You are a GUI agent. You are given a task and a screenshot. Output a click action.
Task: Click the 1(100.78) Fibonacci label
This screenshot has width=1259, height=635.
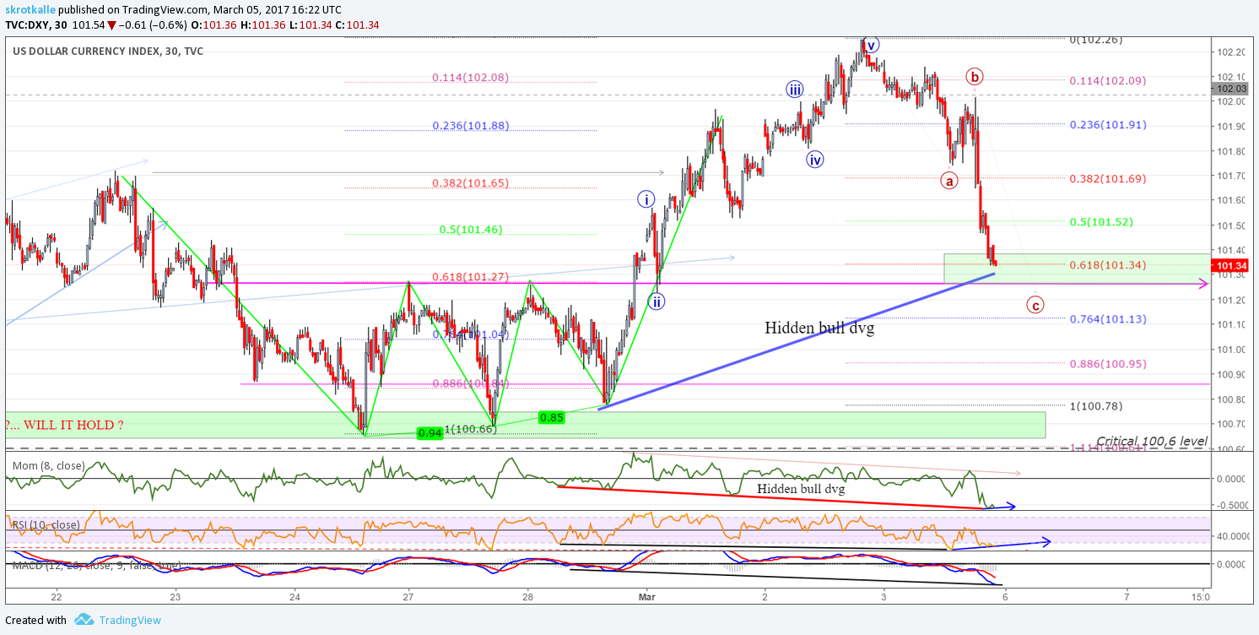tap(1096, 406)
